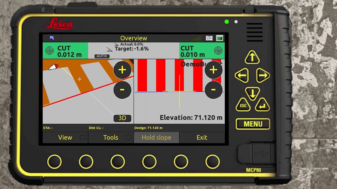
Task: Click the return arrow hardware key
Action: point(262,105)
